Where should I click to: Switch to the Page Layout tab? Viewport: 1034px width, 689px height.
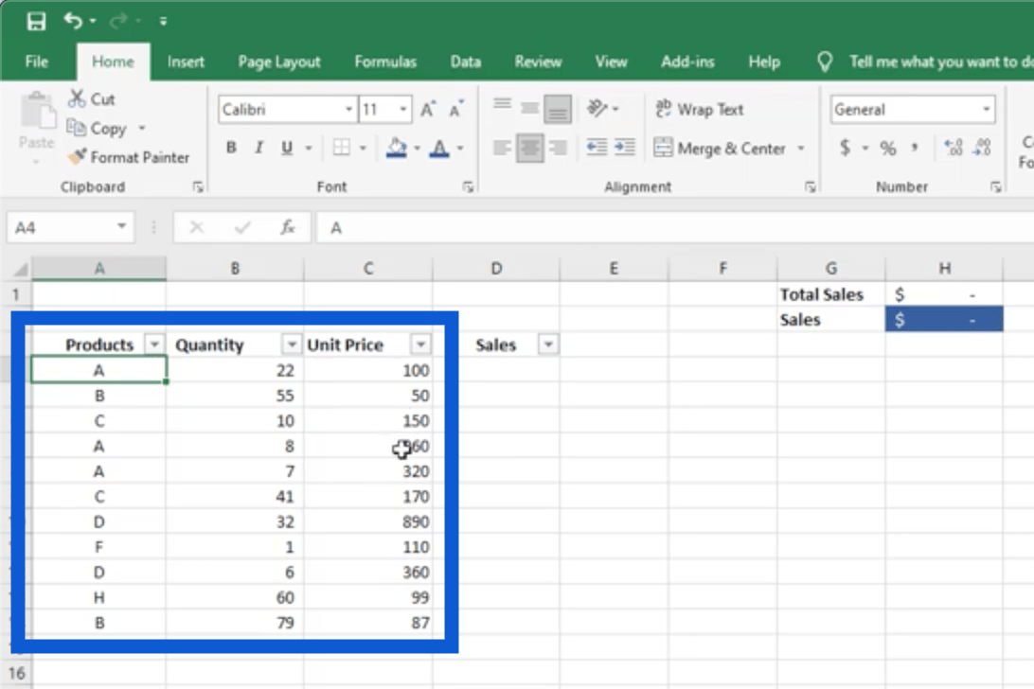pos(279,62)
